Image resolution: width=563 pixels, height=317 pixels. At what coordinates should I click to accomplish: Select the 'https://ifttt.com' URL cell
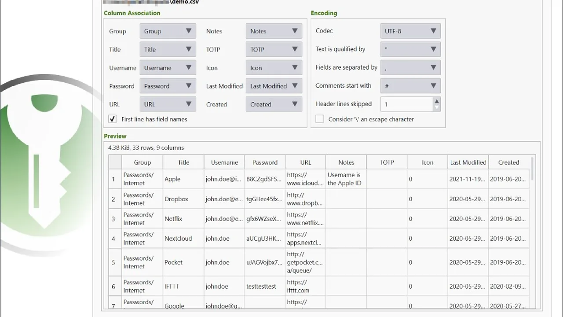point(305,286)
